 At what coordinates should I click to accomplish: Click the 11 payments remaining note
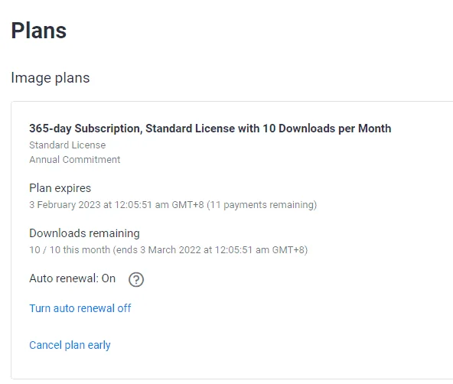click(x=262, y=205)
